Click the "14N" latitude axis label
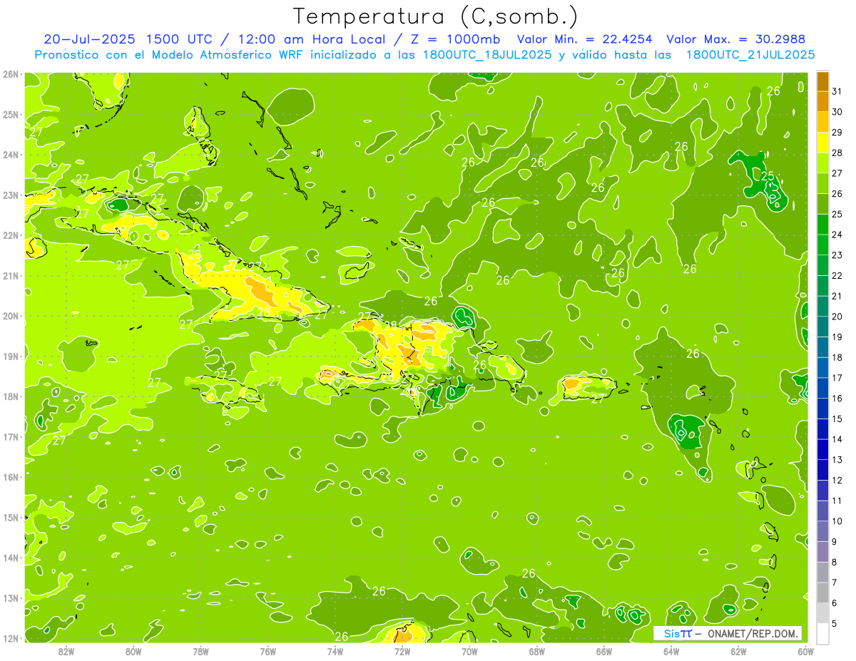 (11, 558)
